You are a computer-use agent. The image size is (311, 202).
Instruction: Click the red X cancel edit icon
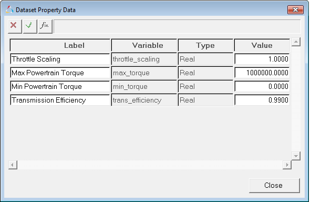point(15,26)
